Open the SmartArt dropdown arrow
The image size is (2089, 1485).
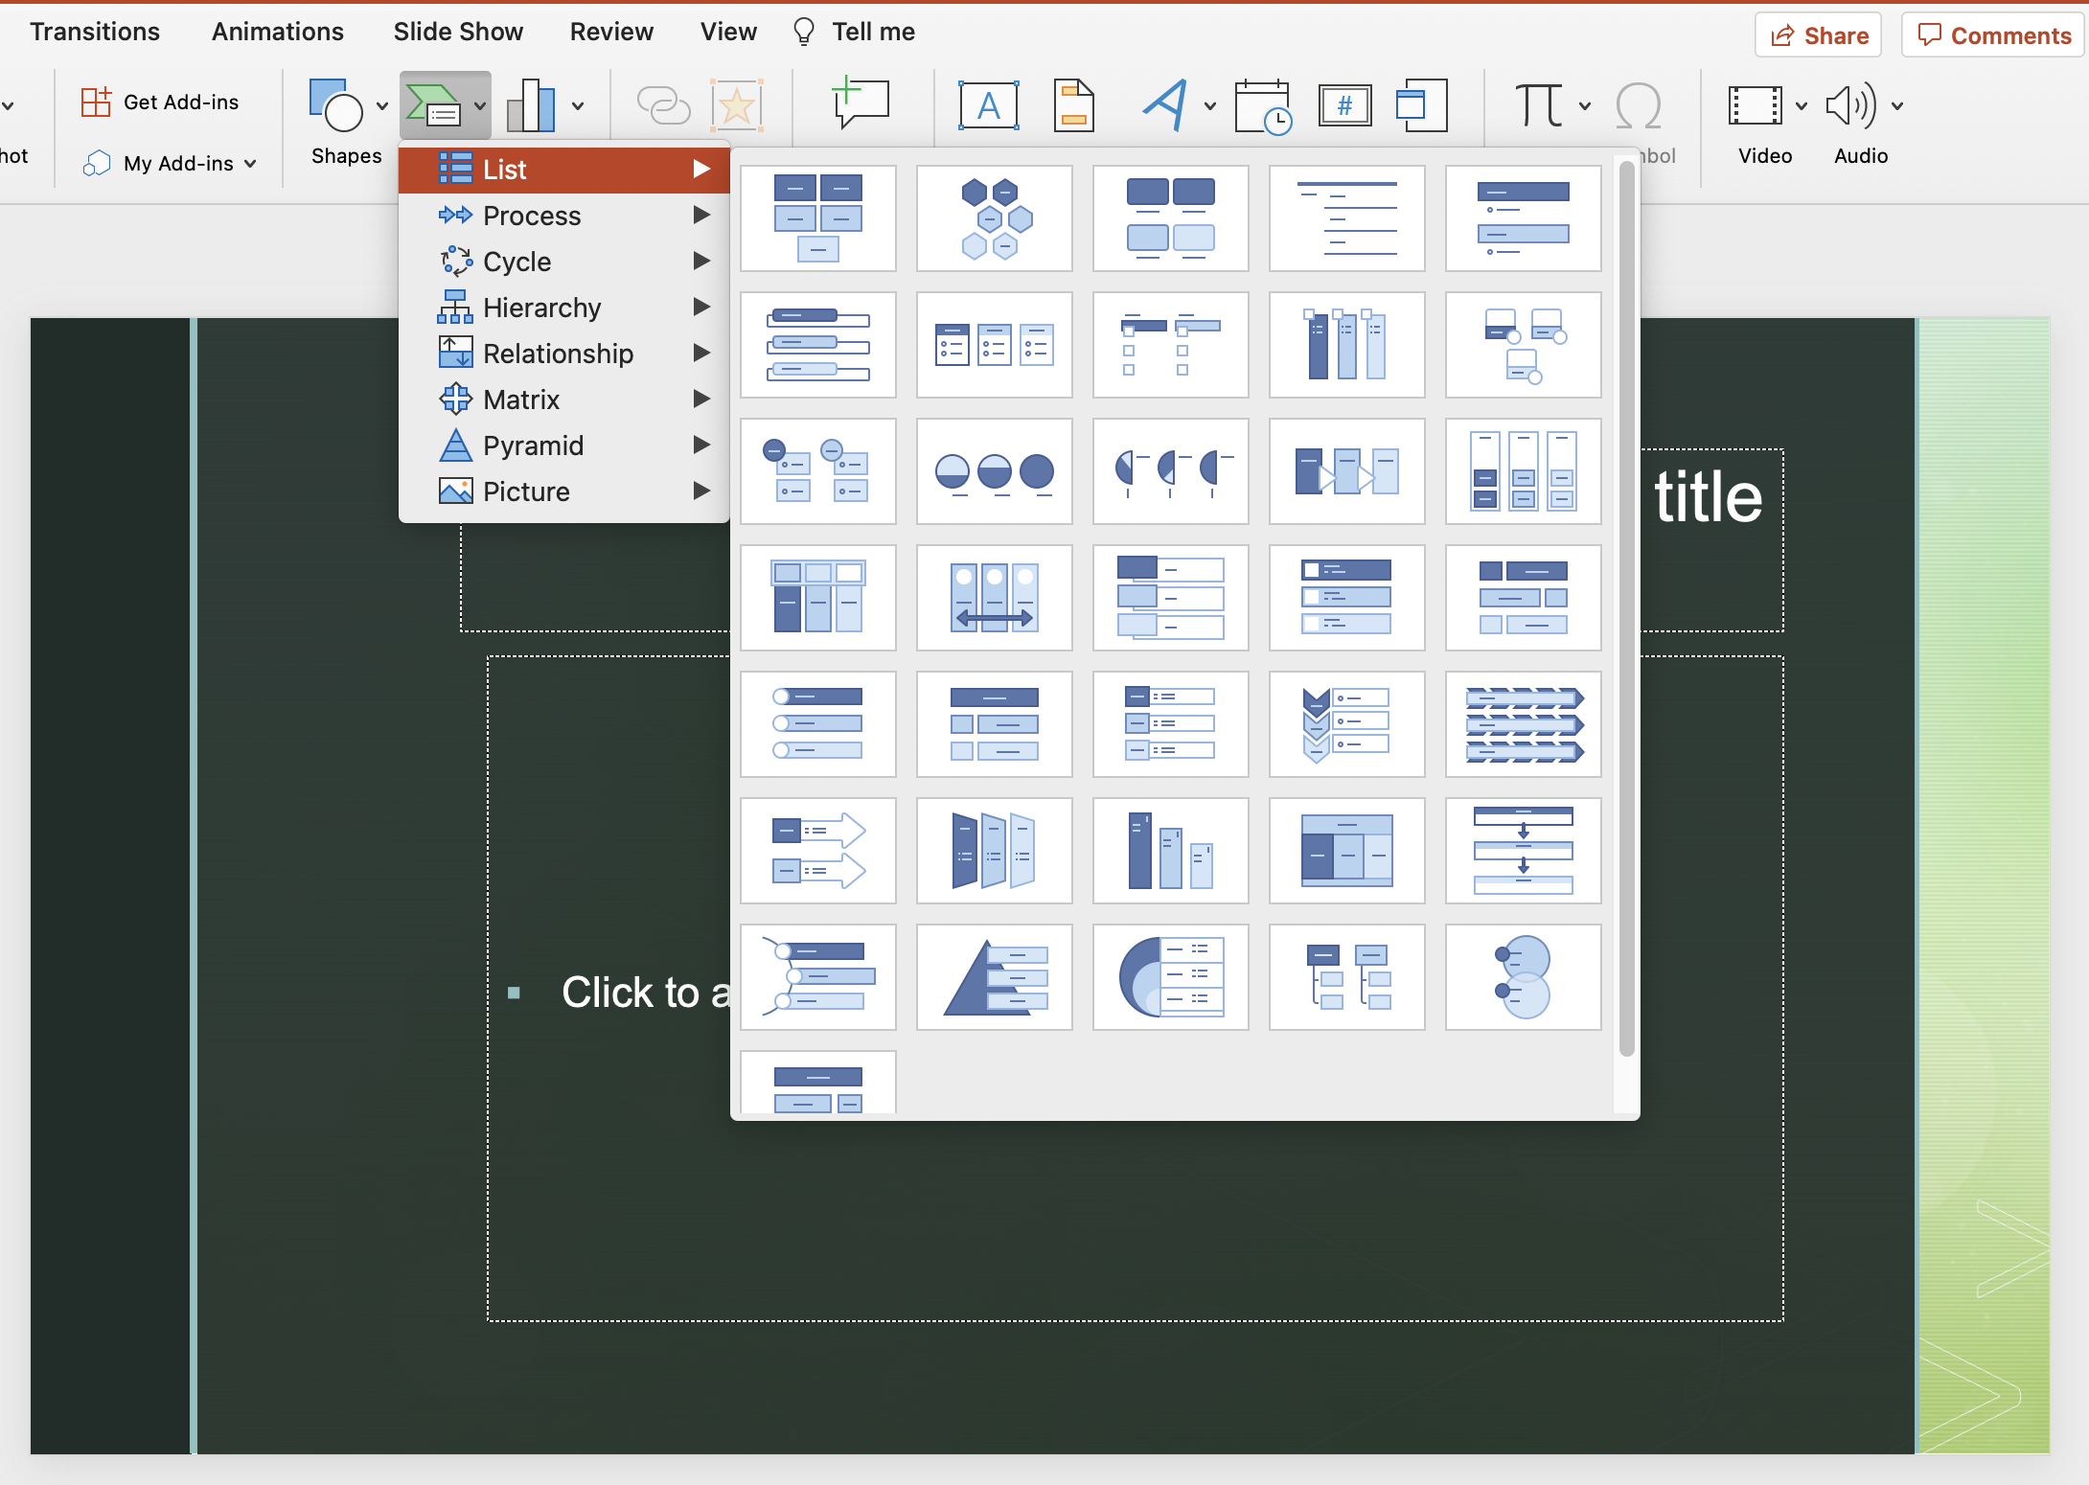[480, 105]
